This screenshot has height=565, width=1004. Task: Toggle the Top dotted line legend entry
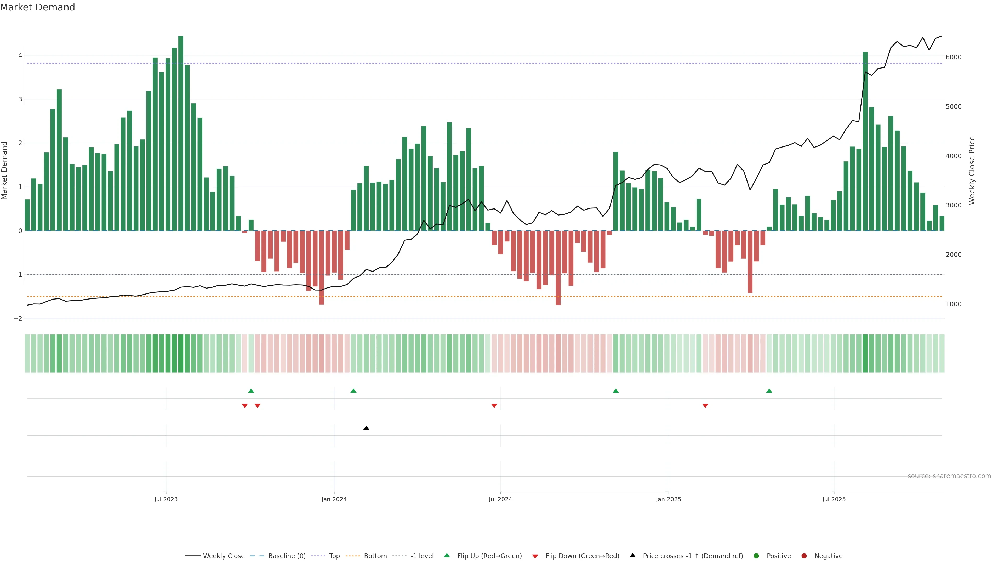coord(334,556)
